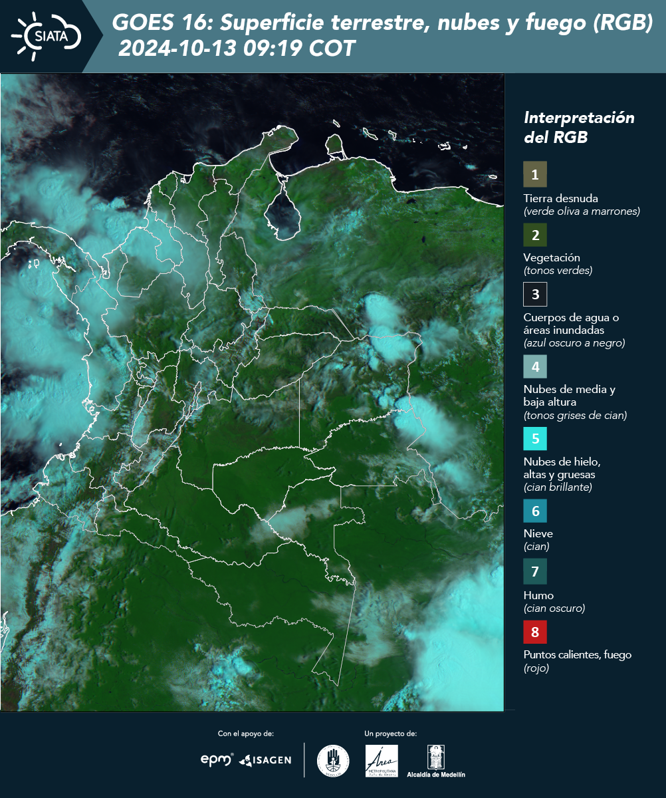Screen dimensions: 666x798
Task: Click the ISAGEN logo in the footer
Action: click(265, 759)
